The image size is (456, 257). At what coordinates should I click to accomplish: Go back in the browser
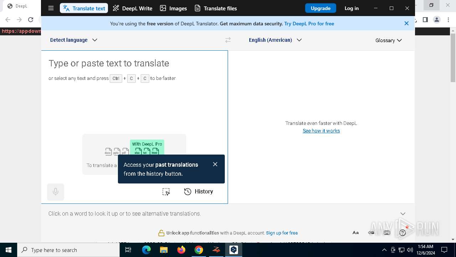(8, 20)
